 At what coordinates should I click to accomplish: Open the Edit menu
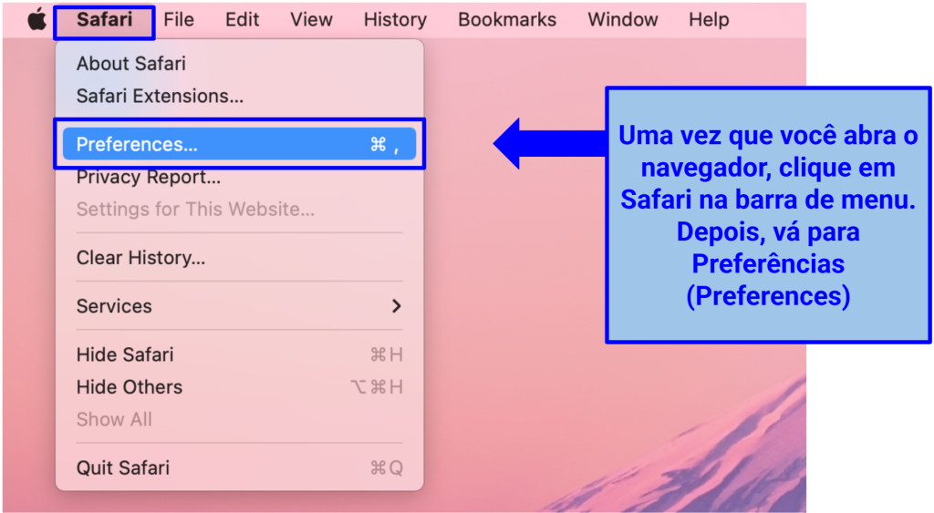pyautogui.click(x=242, y=20)
